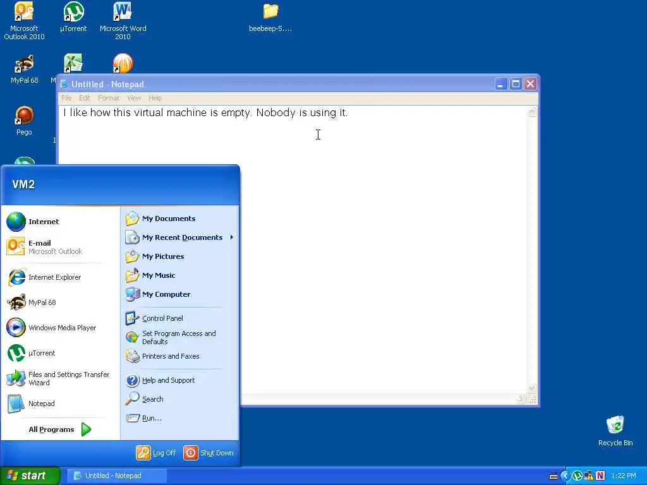Click the Shut Down button

[209, 453]
